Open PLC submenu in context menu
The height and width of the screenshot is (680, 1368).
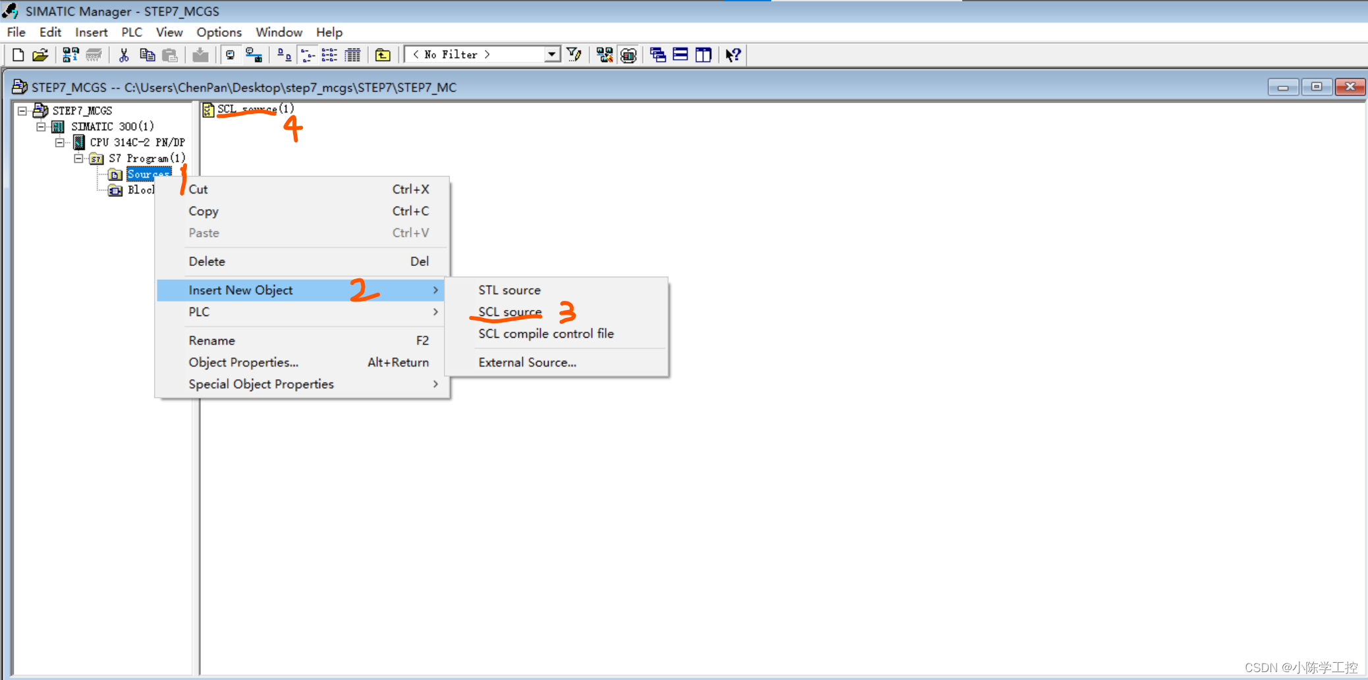coord(303,311)
